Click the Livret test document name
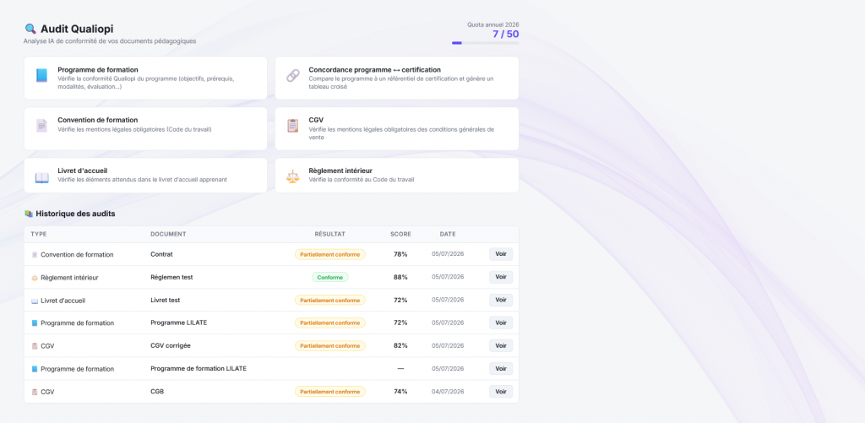This screenshot has width=865, height=423. click(166, 300)
